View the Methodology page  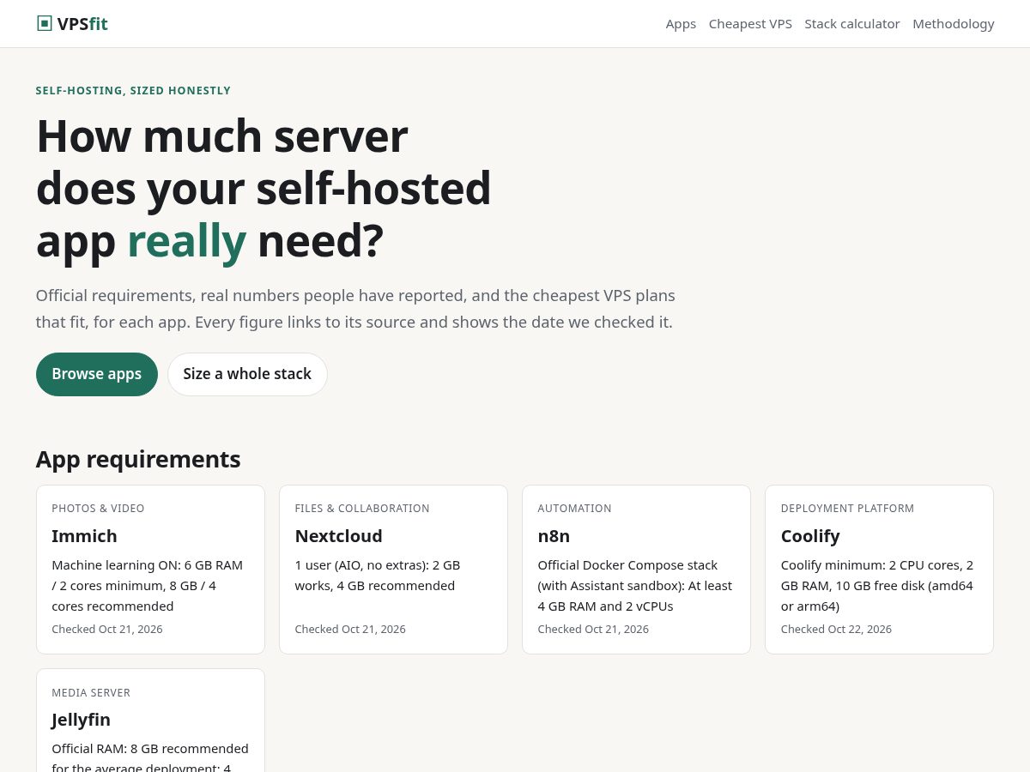[954, 24]
